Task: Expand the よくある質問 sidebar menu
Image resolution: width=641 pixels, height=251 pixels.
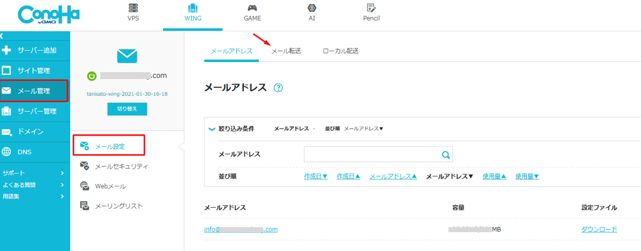Action: pyautogui.click(x=62, y=184)
